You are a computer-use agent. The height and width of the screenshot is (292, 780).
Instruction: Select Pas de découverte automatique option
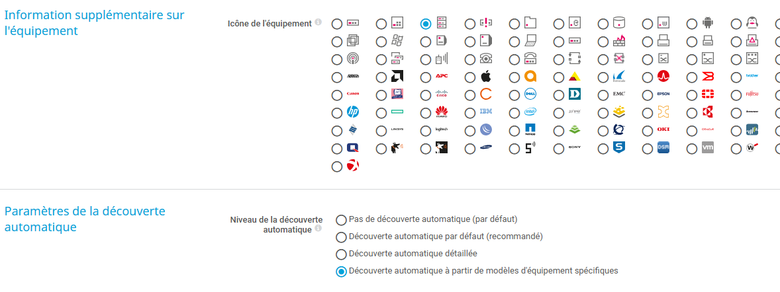coord(342,219)
